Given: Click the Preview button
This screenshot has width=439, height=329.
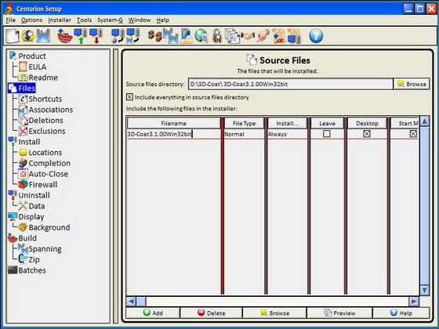Looking at the screenshot, I should coord(339,313).
